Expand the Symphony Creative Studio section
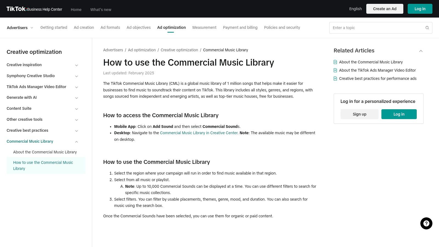The width and height of the screenshot is (439, 247). [x=77, y=76]
